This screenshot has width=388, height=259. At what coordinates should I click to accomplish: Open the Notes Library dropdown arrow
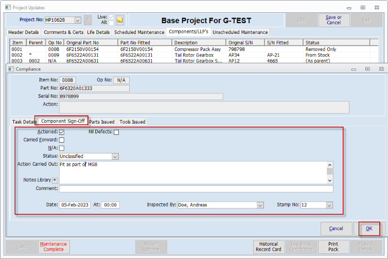55,180
